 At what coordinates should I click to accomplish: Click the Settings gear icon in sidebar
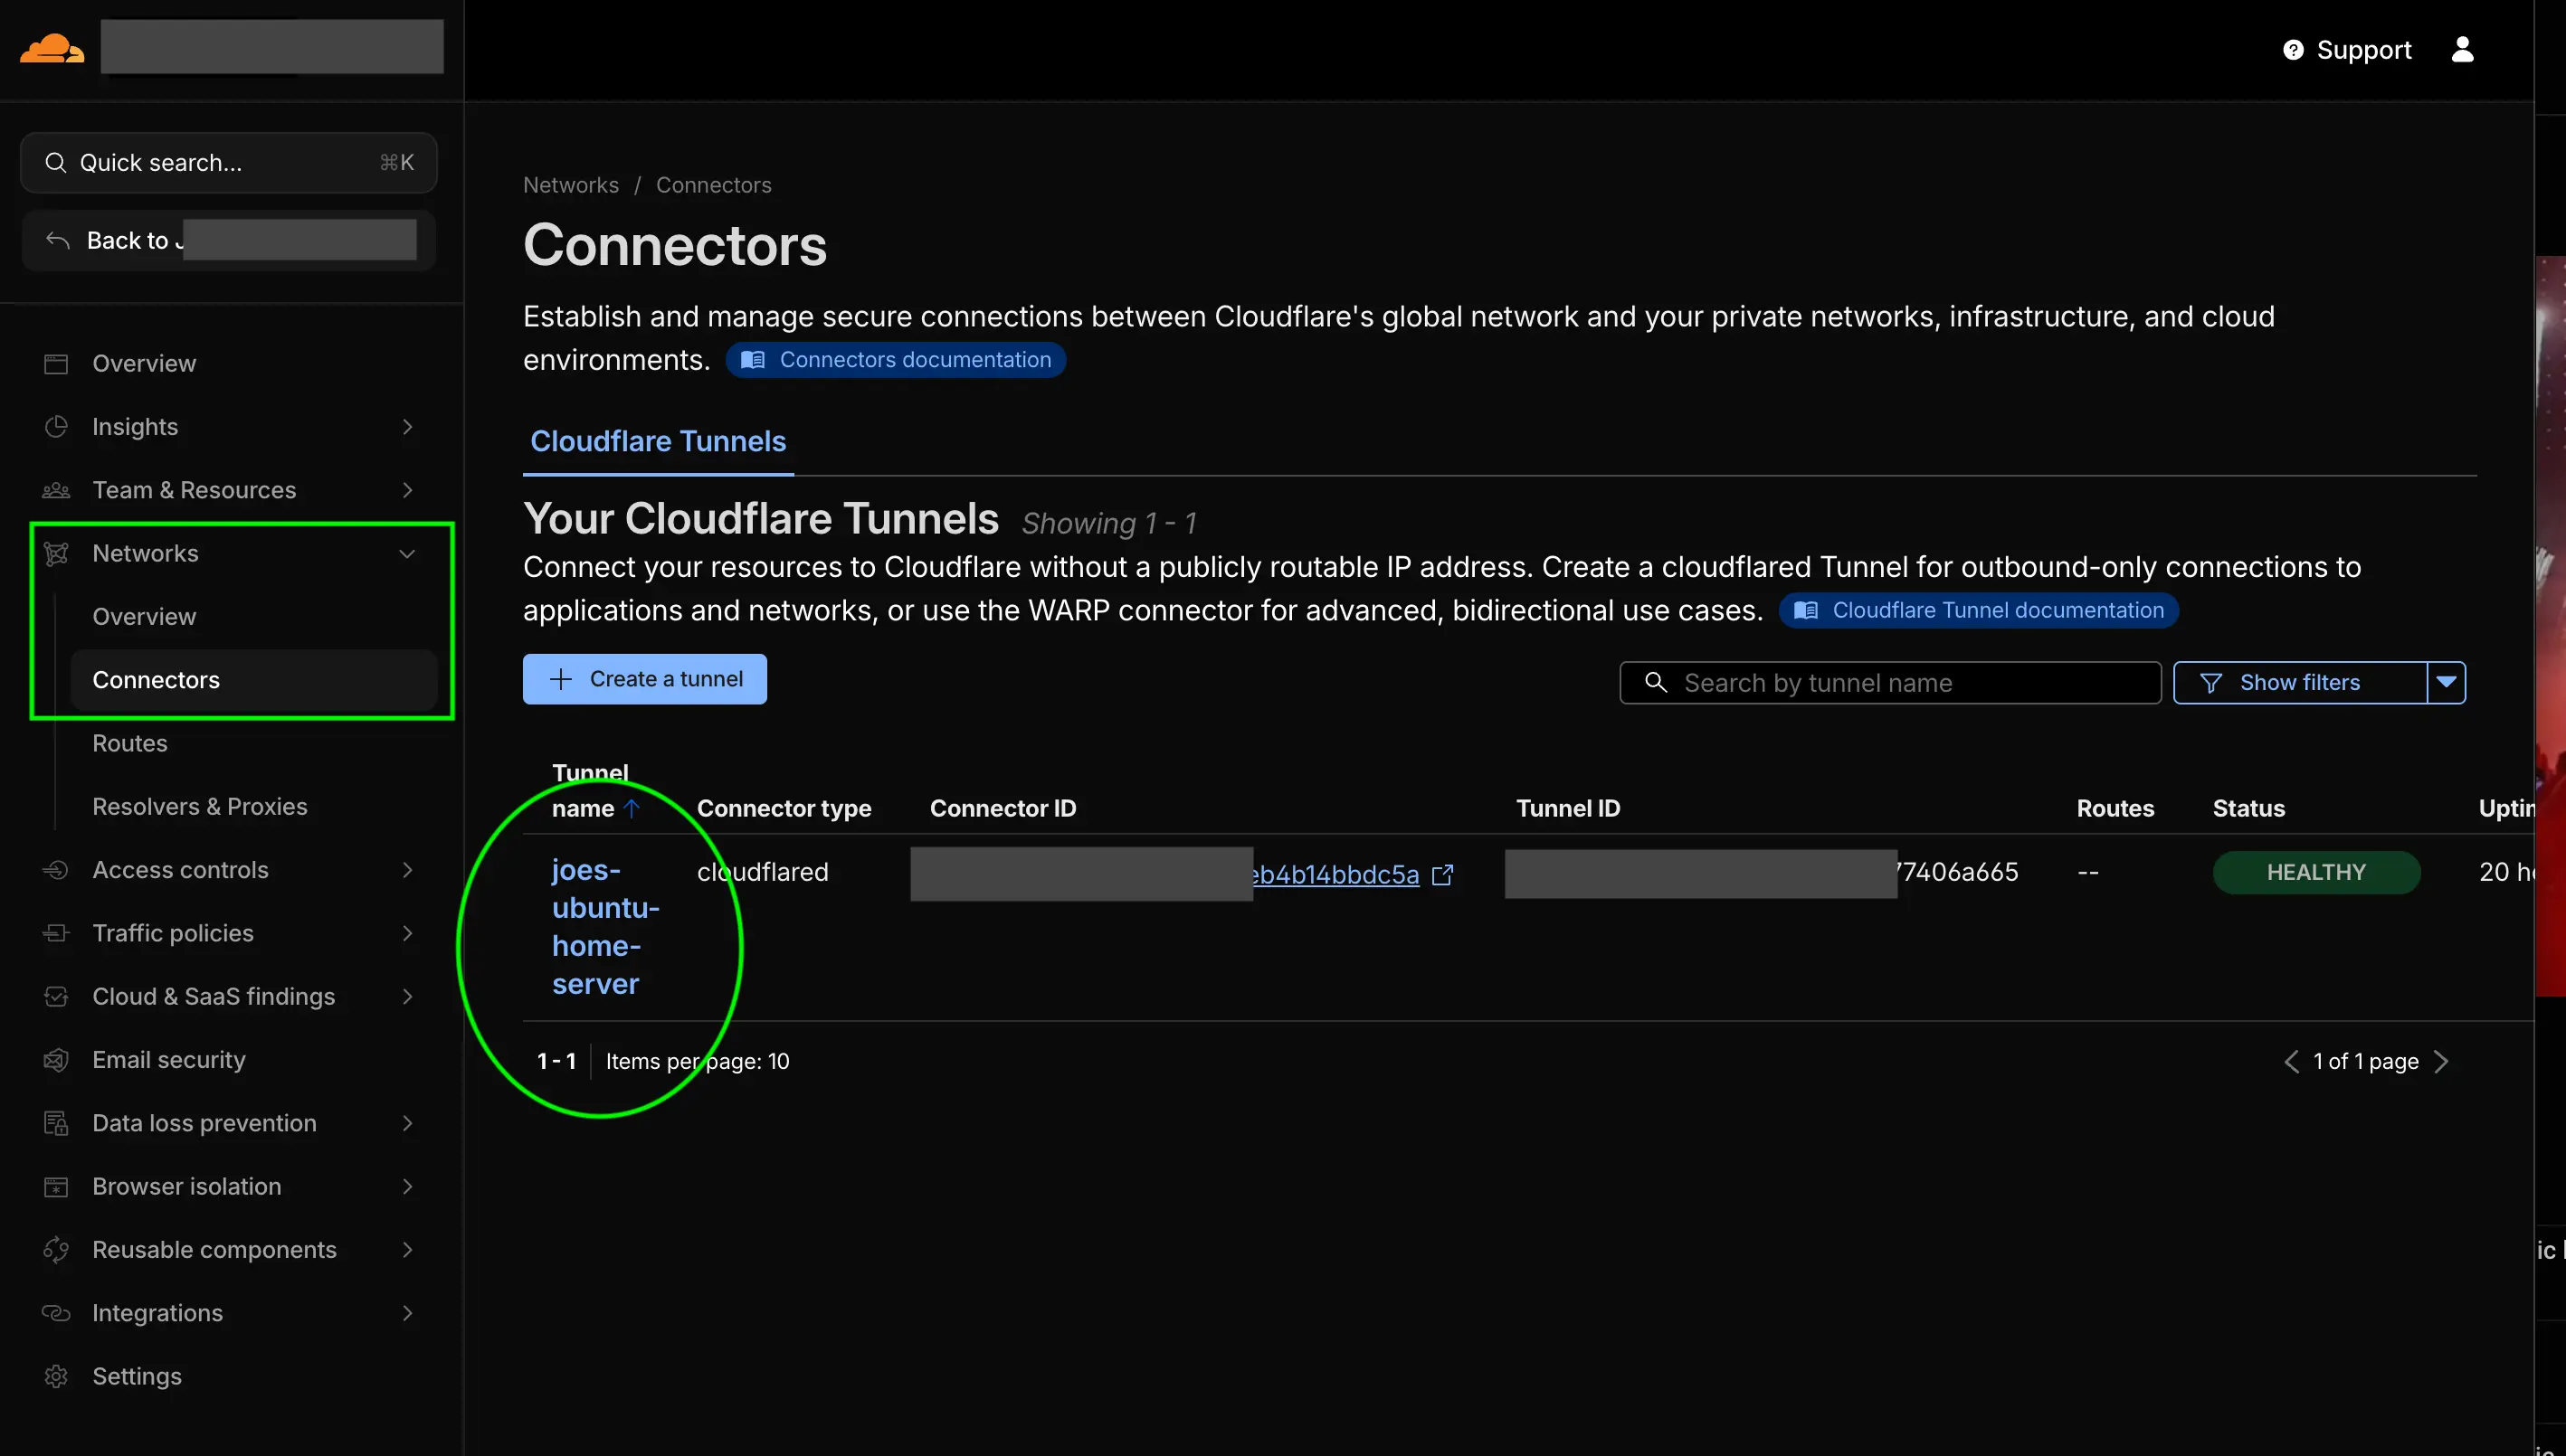tap(56, 1376)
